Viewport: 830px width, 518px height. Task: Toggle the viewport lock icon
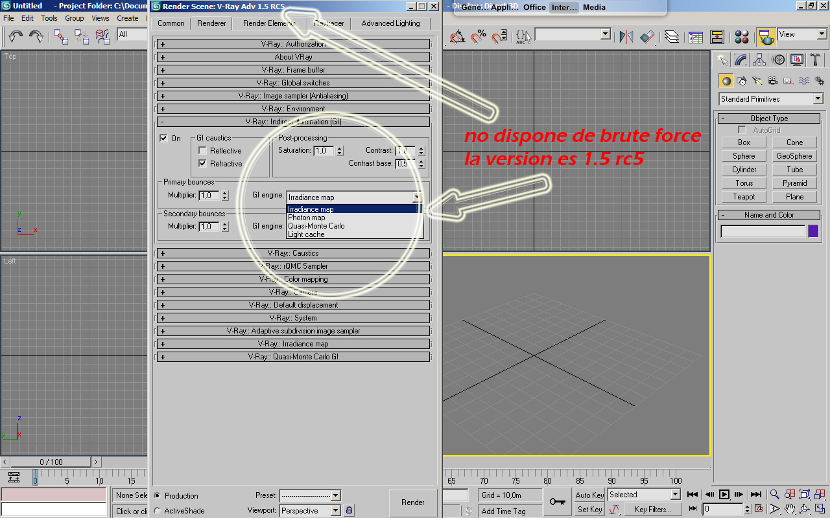(x=349, y=511)
